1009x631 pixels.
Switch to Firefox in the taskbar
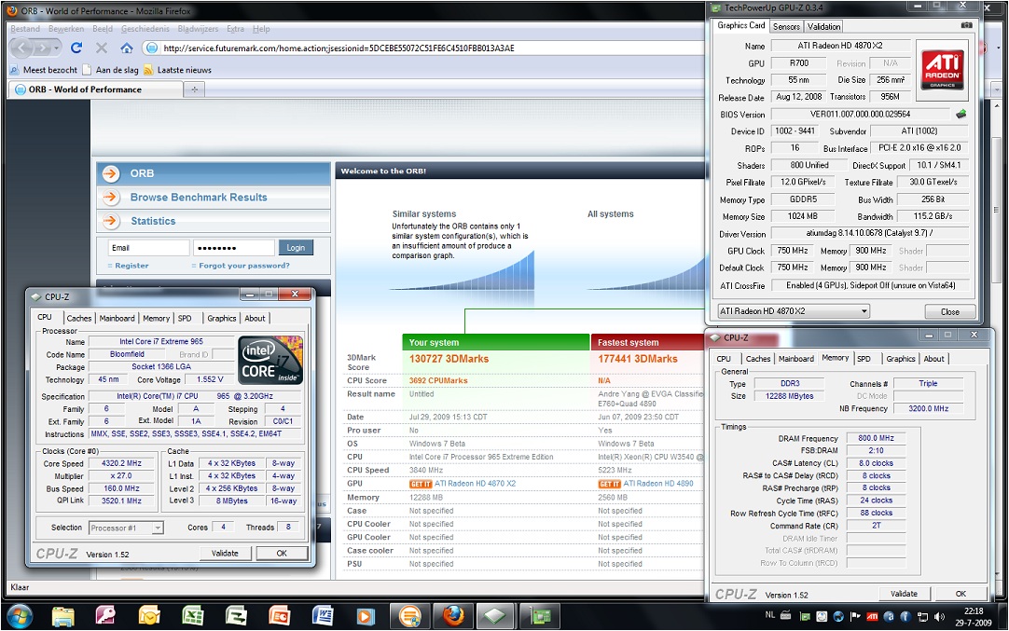[453, 617]
